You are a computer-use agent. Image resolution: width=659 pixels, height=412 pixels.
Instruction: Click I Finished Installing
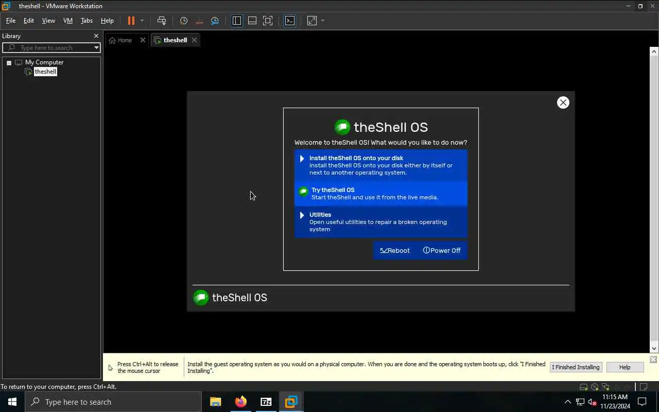576,367
